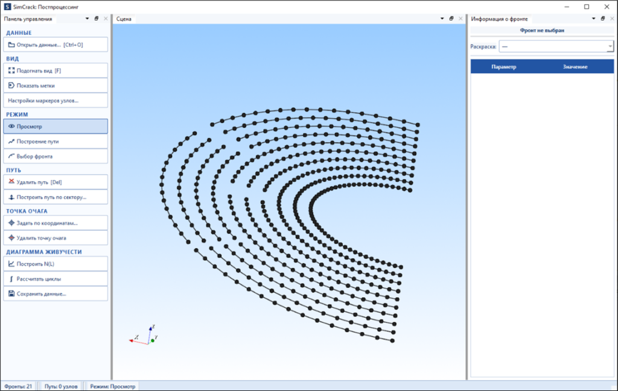Click the folder icon for Открыть данные
This screenshot has width=618, height=391.
pyautogui.click(x=11, y=45)
